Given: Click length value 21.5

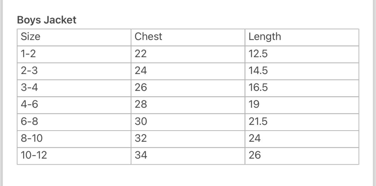Looking at the screenshot, I should point(258,121).
